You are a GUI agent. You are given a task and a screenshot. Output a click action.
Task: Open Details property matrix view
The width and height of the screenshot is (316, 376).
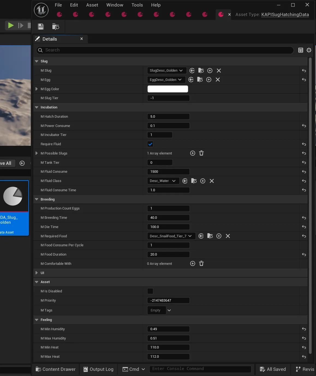[301, 50]
